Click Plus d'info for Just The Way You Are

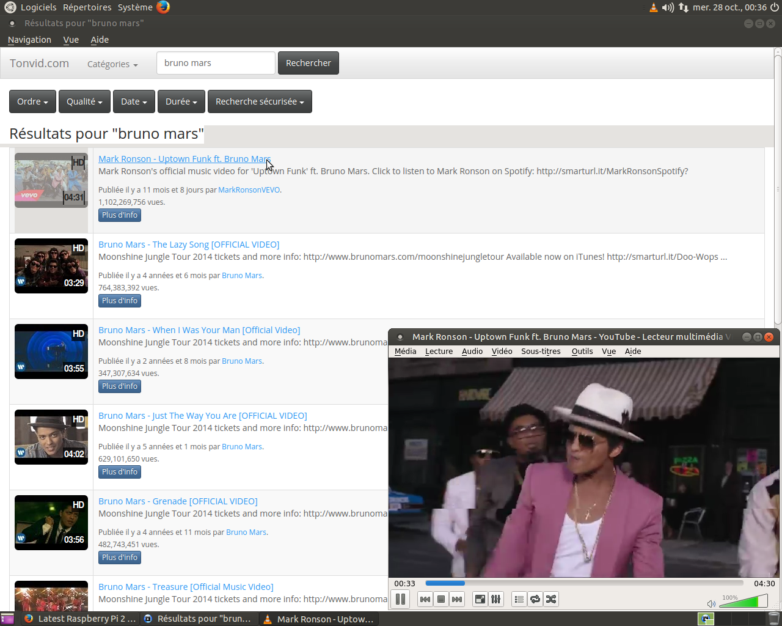pos(120,472)
